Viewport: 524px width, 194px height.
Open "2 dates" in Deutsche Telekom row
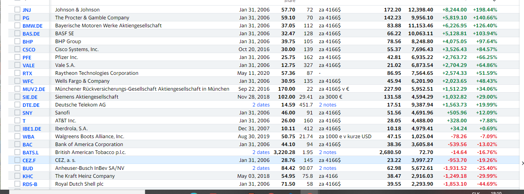pyautogui.click(x=261, y=105)
